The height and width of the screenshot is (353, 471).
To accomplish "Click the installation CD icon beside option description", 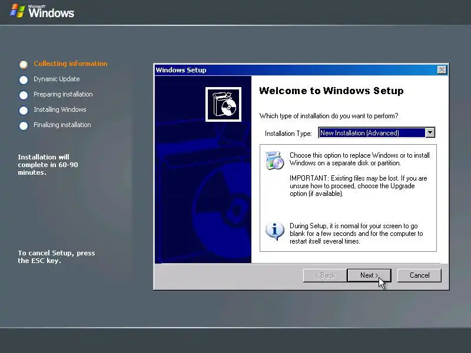I will pyautogui.click(x=274, y=160).
